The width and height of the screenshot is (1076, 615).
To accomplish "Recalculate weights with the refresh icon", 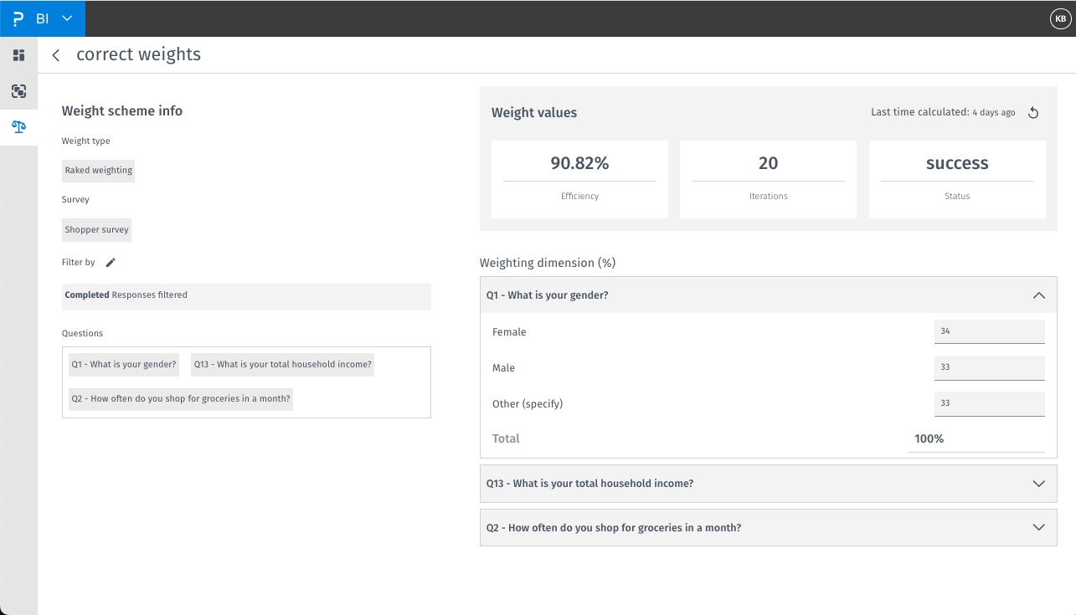I will tap(1033, 112).
